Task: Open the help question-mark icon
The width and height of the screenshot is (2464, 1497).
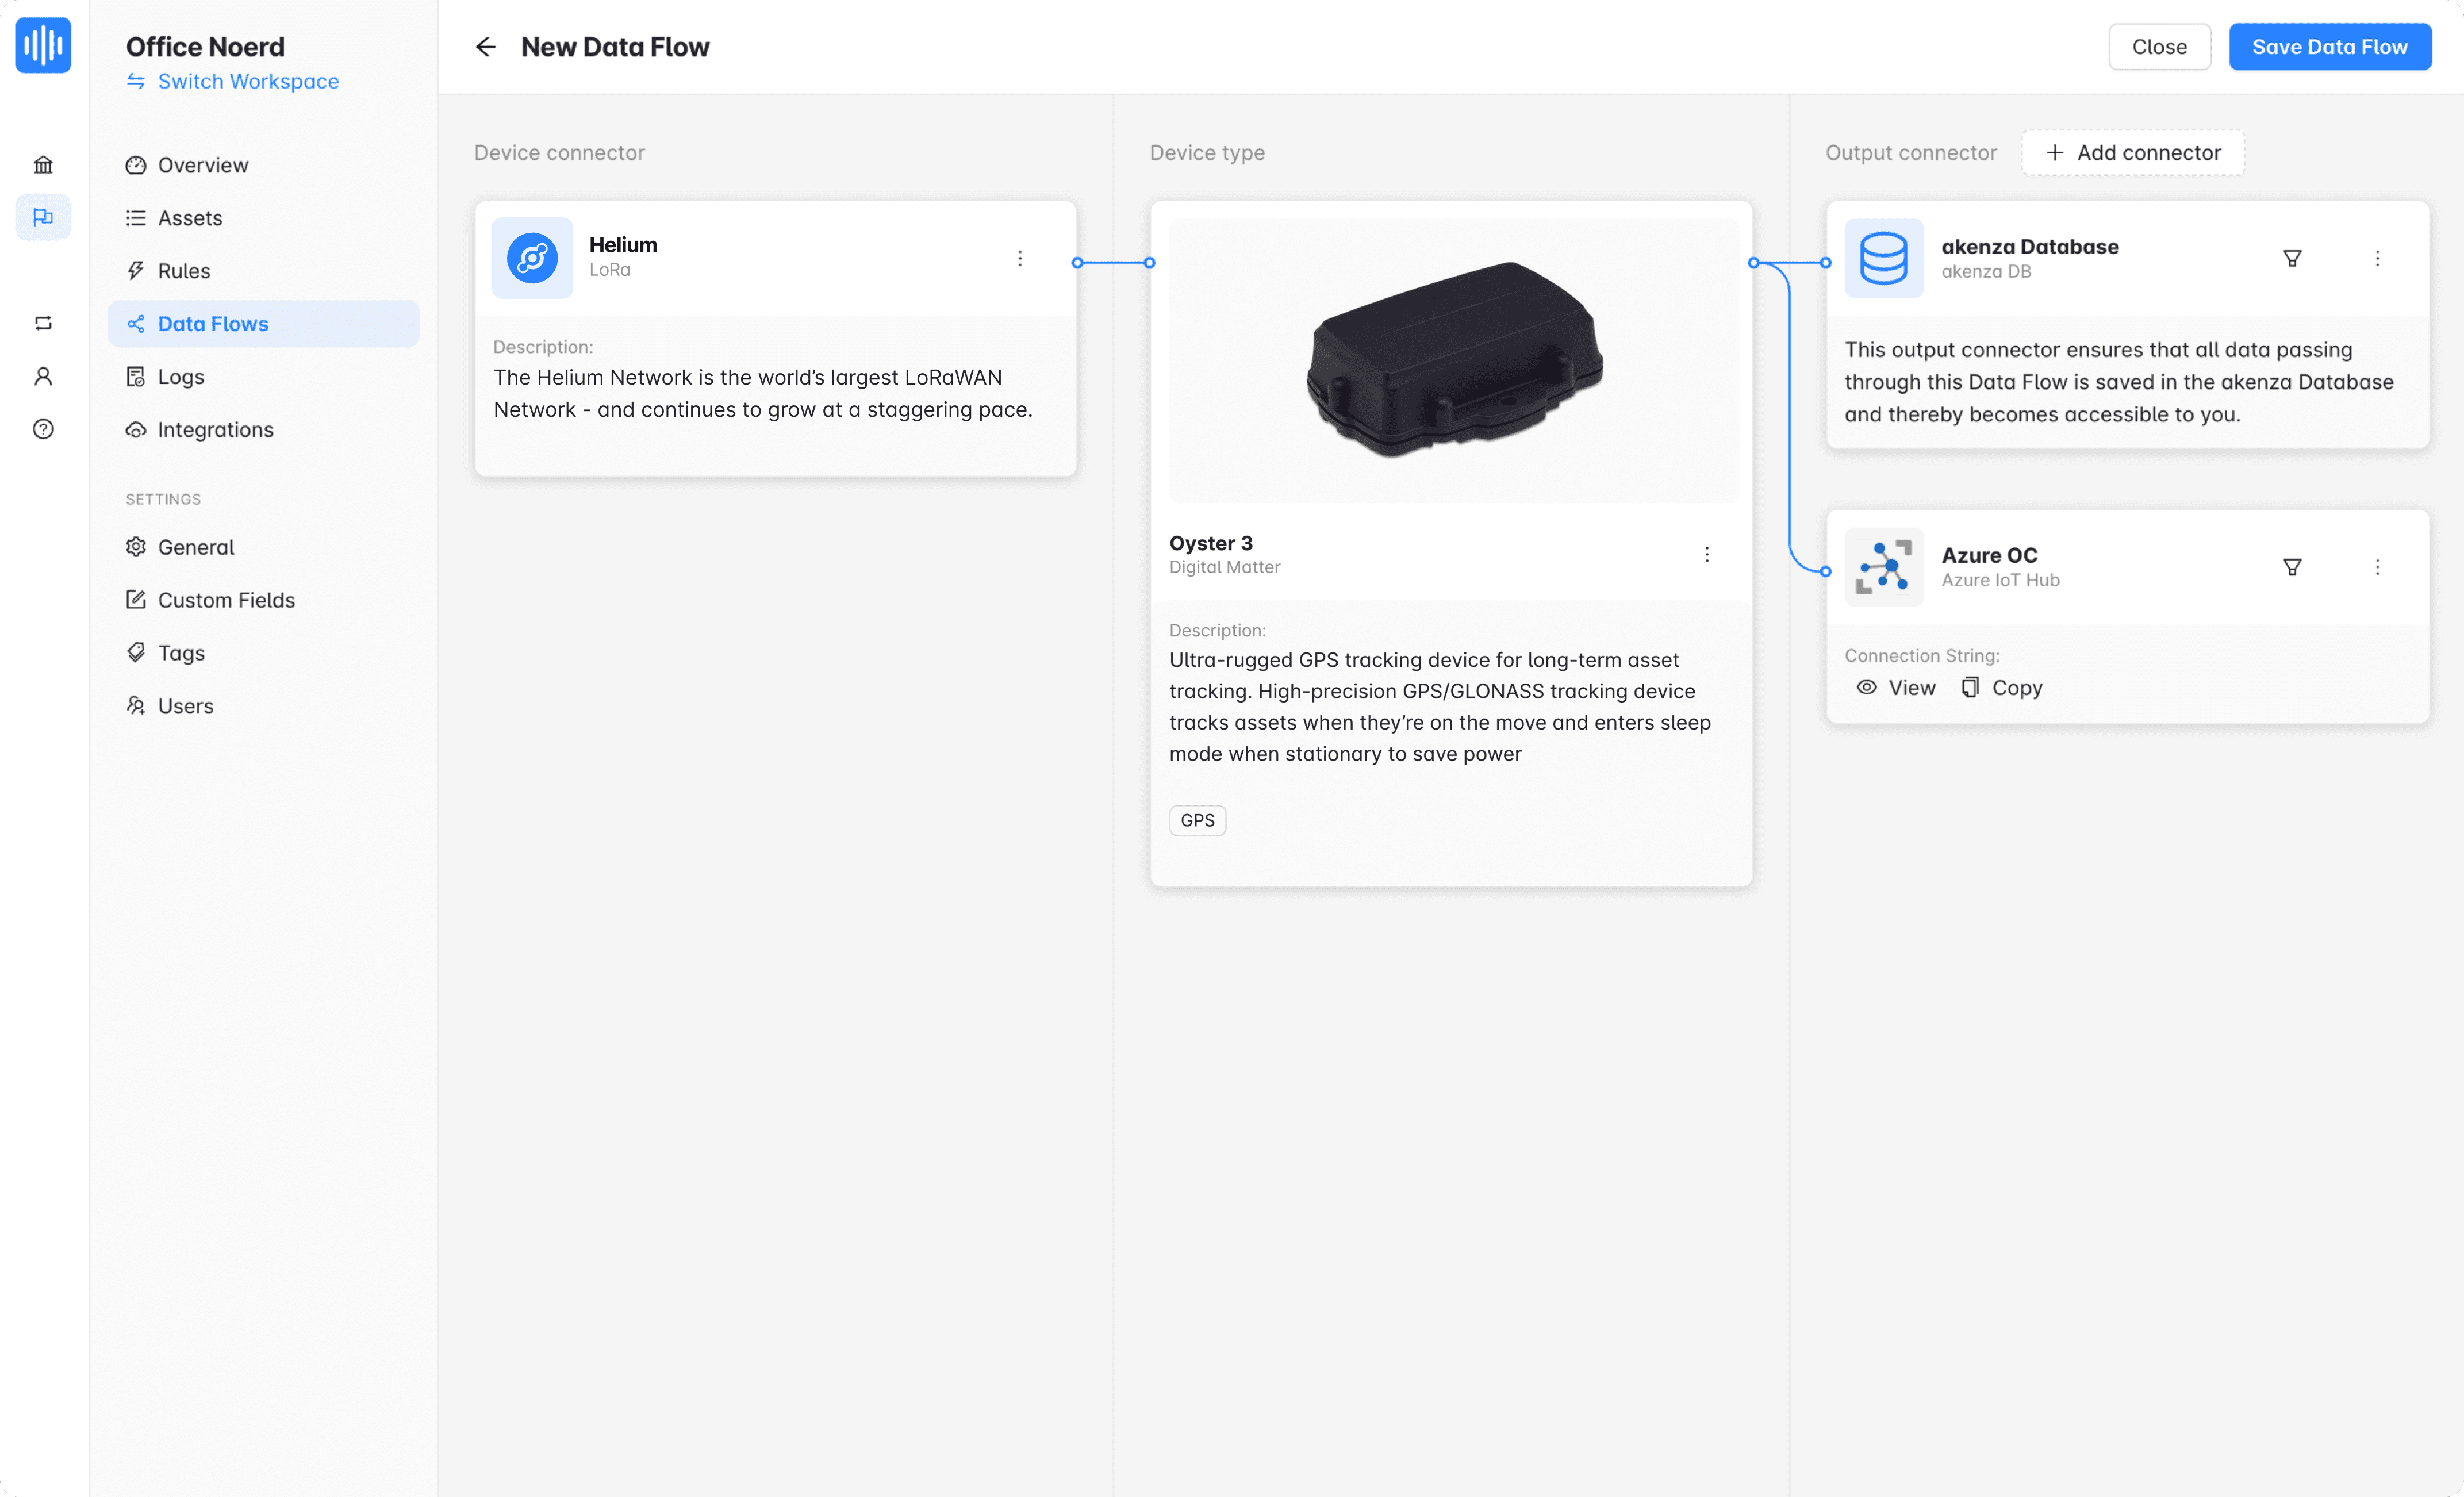Action: click(43, 429)
